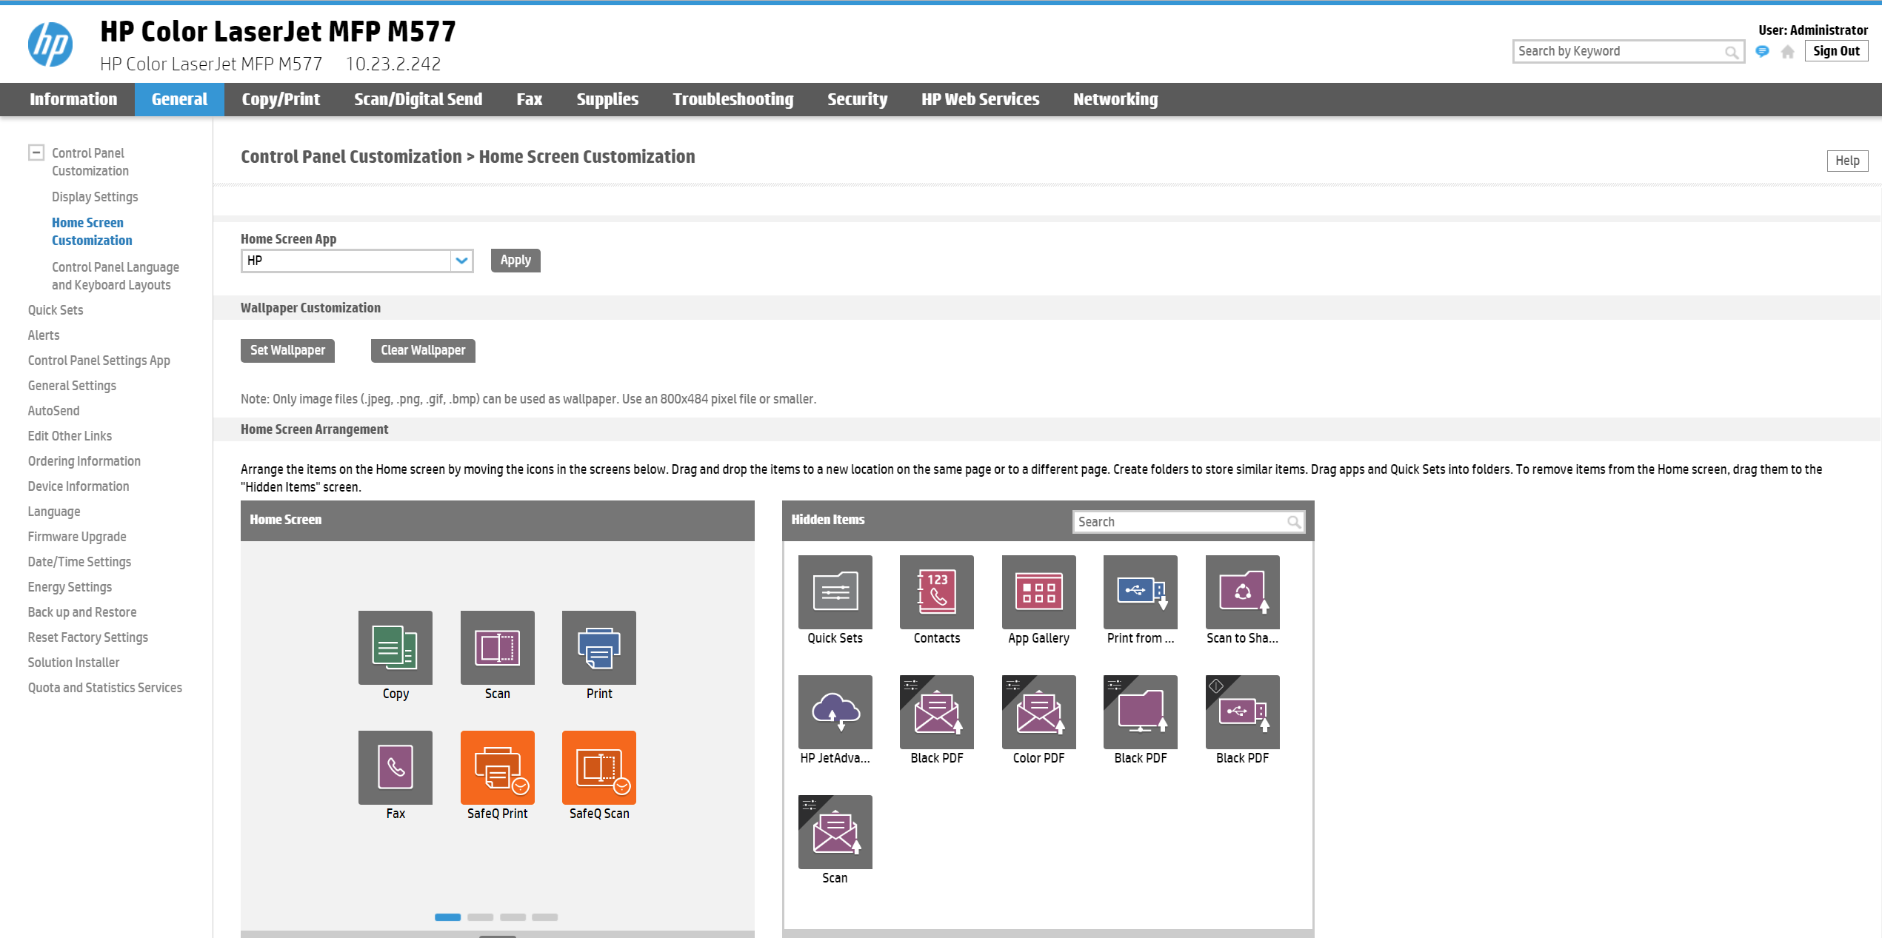The image size is (1882, 938).
Task: Click the Copy app icon
Action: 395,647
